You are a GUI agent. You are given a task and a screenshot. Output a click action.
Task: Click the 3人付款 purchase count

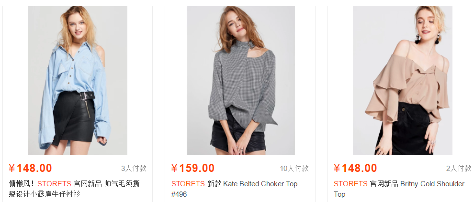click(134, 168)
